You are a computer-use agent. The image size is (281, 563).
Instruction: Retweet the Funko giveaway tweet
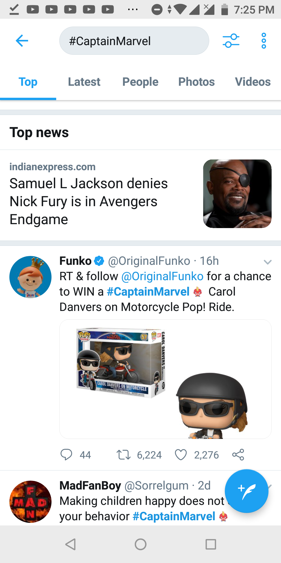(x=124, y=455)
